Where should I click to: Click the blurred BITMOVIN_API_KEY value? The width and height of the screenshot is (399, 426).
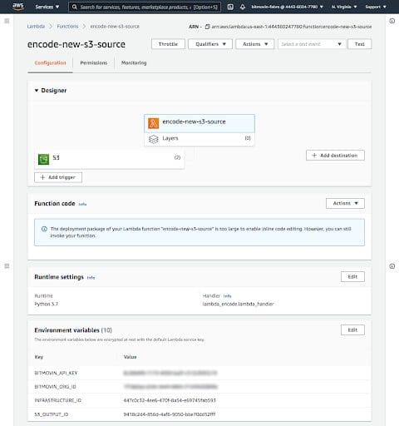[x=170, y=373]
